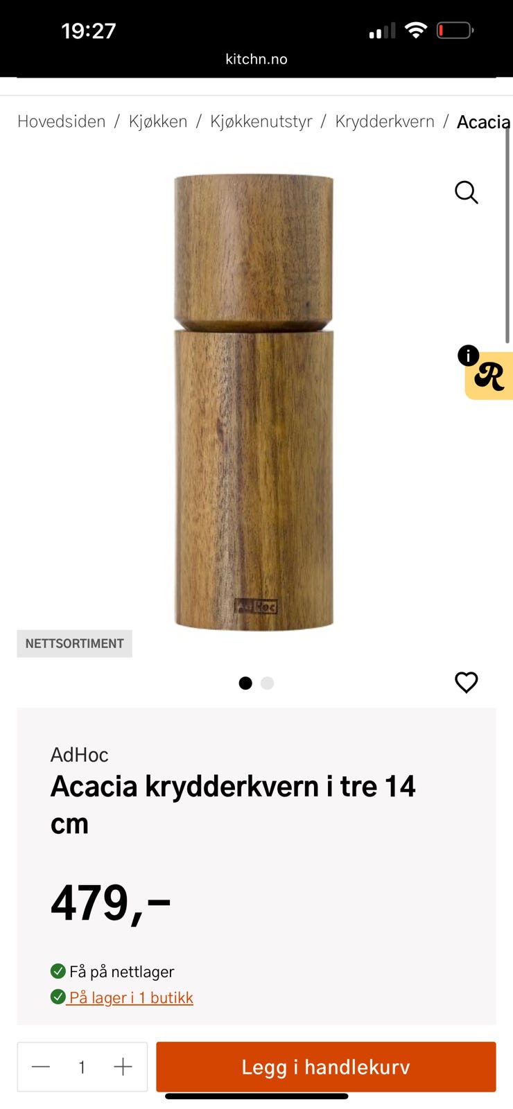
Task: Tap the magnifying glass zoom icon
Action: [x=467, y=192]
